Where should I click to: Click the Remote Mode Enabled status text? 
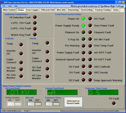pos(111,111)
